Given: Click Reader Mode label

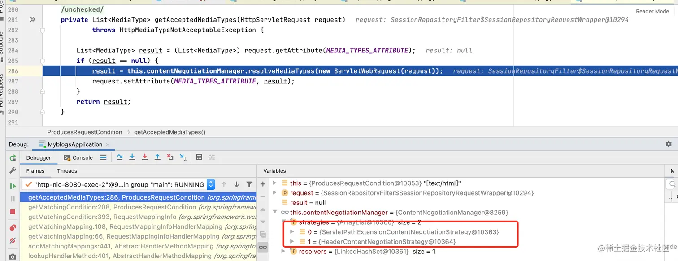Looking at the screenshot, I should click(652, 11).
